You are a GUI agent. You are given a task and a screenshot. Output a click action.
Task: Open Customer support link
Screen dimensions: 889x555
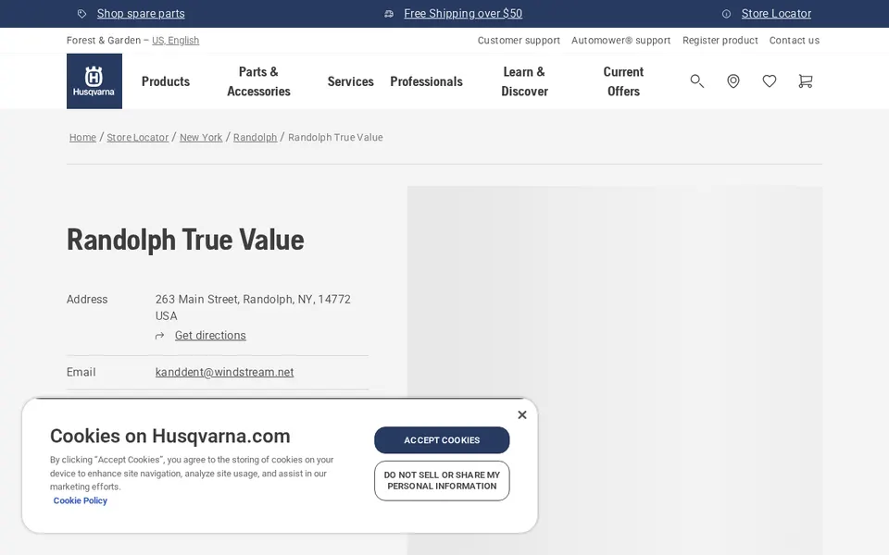coord(519,40)
